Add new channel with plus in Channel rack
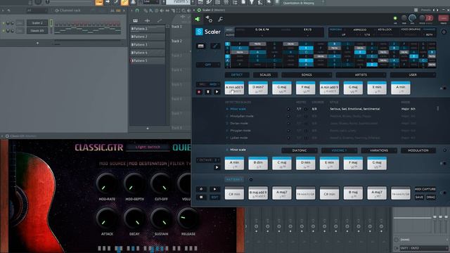Viewport: 450px width, 253px height. tap(37, 43)
